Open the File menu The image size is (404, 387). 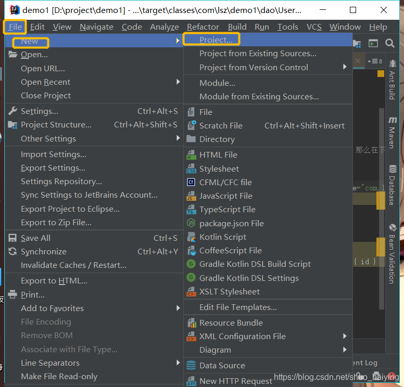(x=15, y=27)
